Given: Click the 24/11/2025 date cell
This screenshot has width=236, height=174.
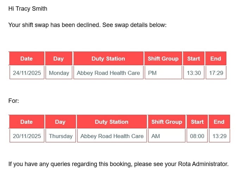Looking at the screenshot, I should (27, 73).
